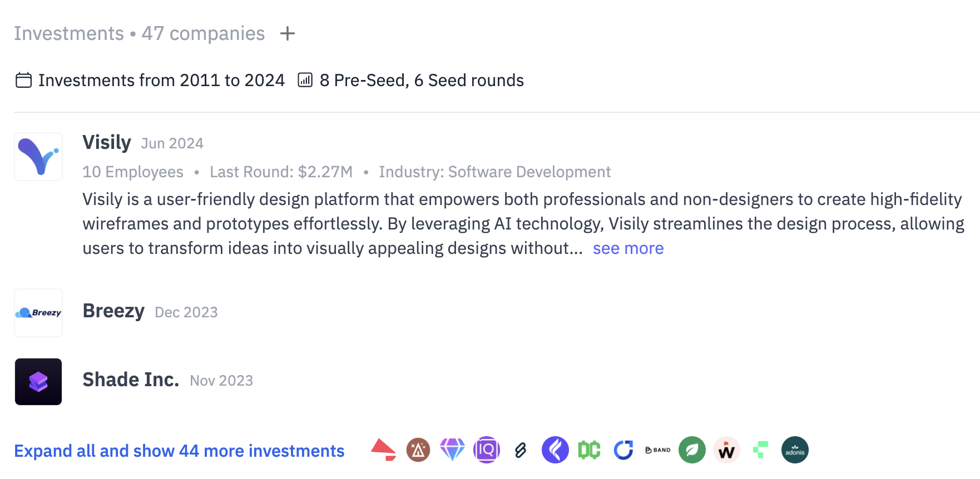Click the blue circular arrow logo
The image size is (980, 479).
623,450
